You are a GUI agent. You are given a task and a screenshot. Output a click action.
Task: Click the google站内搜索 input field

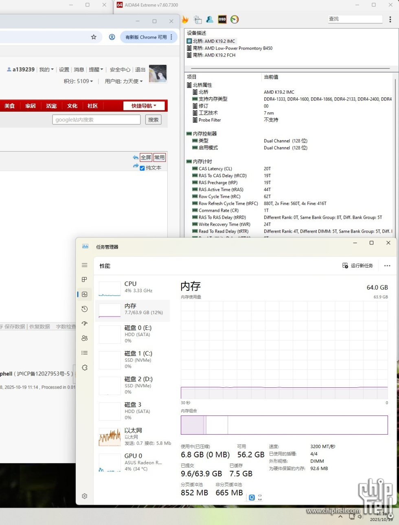[x=96, y=120]
